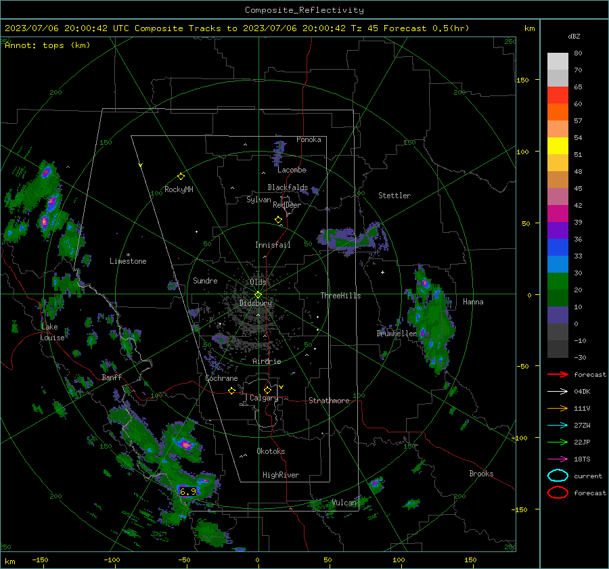Select the cyan 27ZW arrow legend icon
The width and height of the screenshot is (609, 569).
(558, 426)
